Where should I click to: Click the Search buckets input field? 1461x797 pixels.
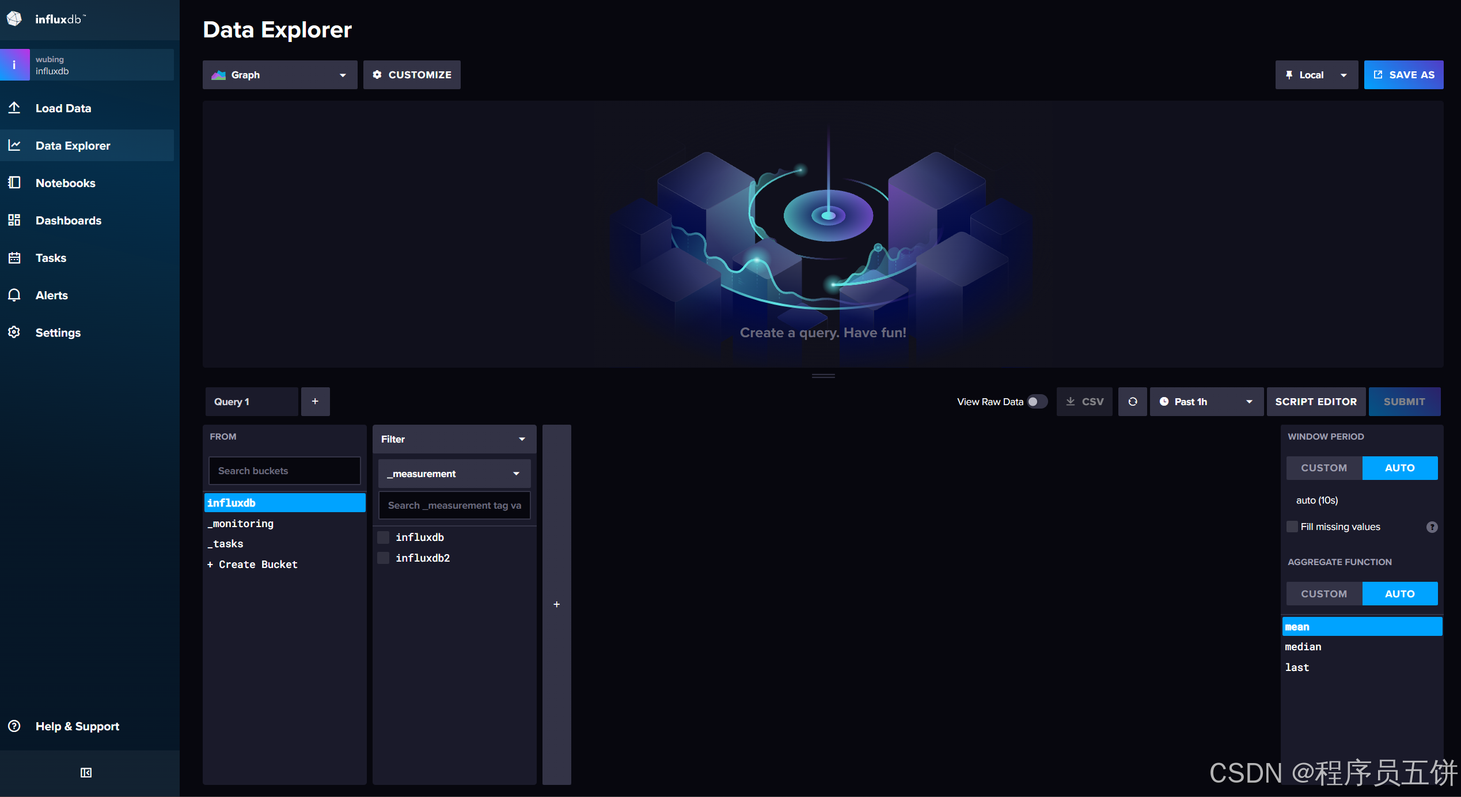tap(284, 471)
